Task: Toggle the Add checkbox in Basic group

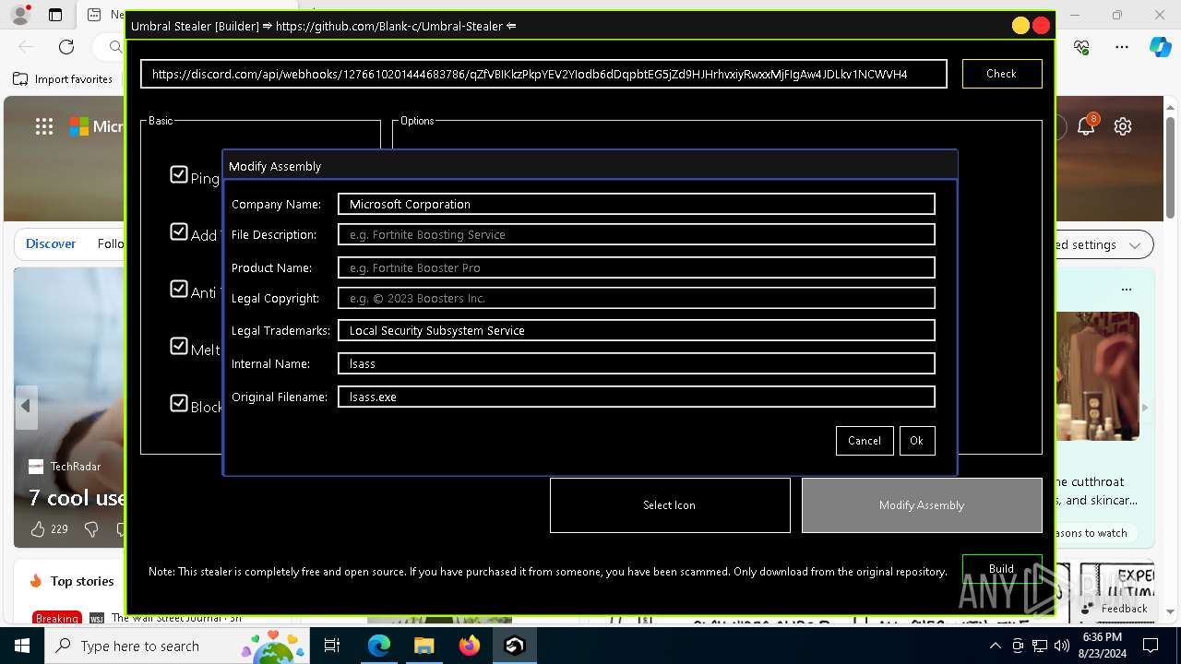Action: [179, 231]
